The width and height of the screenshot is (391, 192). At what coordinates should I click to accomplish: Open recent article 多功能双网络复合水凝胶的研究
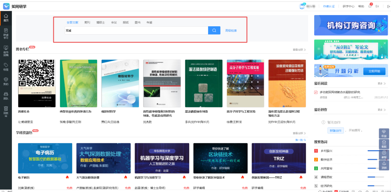(x=340, y=92)
